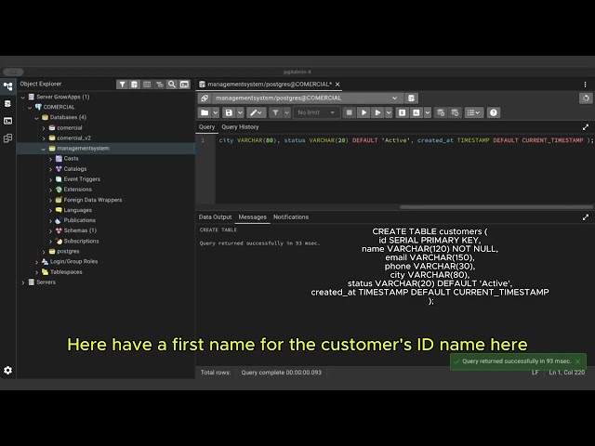Collapse the Server GrowApps (1) node
The height and width of the screenshot is (446, 595).
tap(22, 98)
